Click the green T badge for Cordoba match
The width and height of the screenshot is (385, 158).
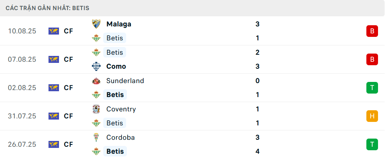coord(372,144)
